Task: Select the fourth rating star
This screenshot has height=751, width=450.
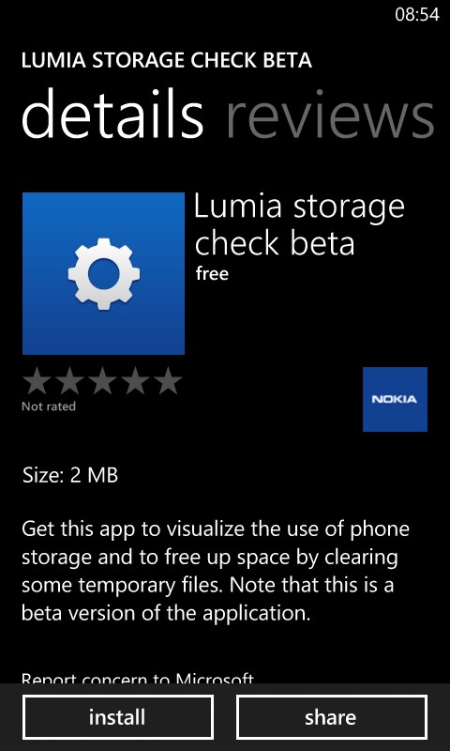Action: tap(135, 381)
